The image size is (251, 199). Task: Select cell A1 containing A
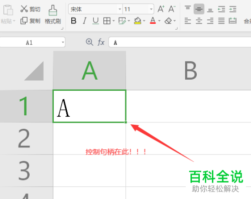coord(89,106)
